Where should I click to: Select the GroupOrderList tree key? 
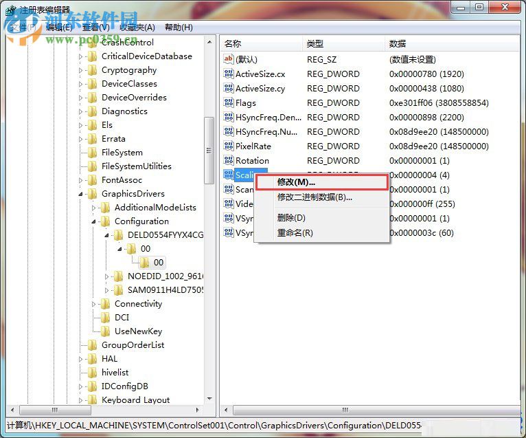click(x=133, y=345)
